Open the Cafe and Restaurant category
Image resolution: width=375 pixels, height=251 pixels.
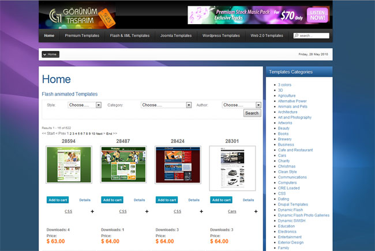pyautogui.click(x=295, y=150)
